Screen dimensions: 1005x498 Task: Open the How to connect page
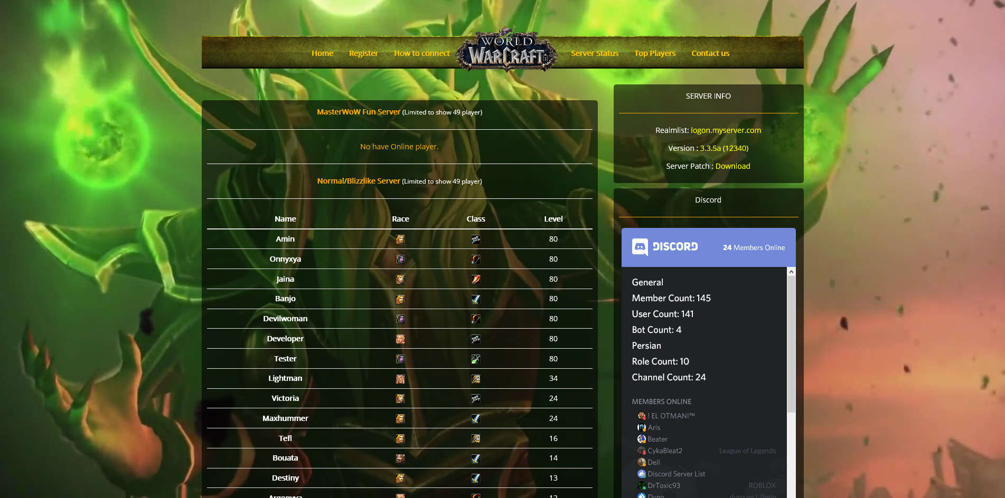point(422,53)
